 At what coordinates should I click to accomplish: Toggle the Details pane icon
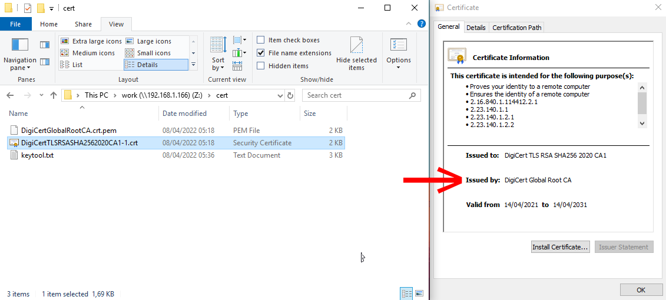click(45, 62)
